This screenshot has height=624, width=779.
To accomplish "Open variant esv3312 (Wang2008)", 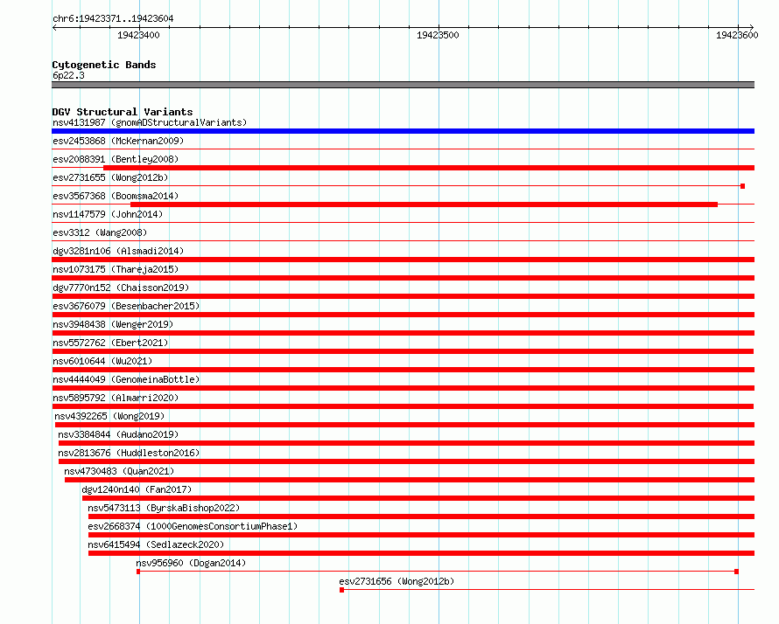I will point(100,232).
